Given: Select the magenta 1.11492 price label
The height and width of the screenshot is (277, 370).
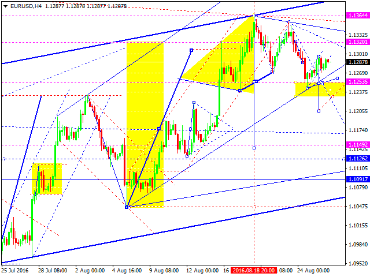Looking at the screenshot, I should [358, 144].
